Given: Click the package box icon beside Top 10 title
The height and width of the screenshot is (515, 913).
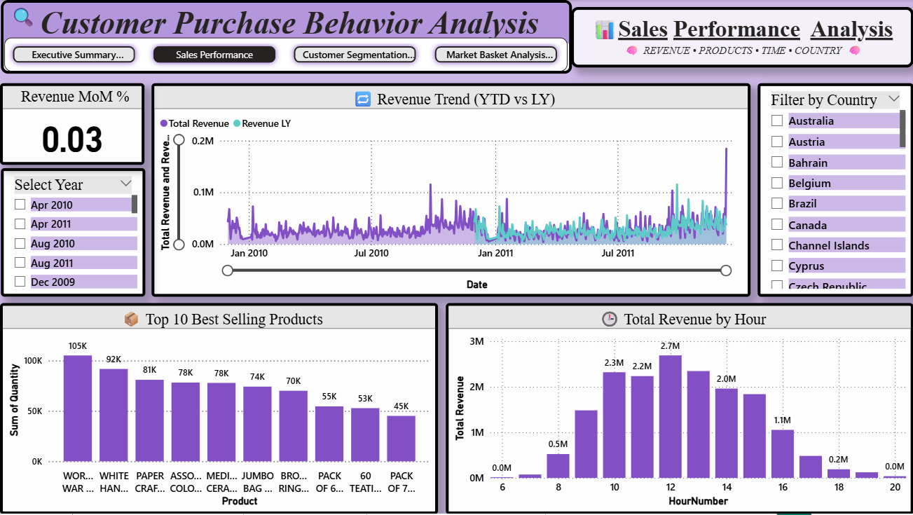Looking at the screenshot, I should pyautogui.click(x=131, y=320).
